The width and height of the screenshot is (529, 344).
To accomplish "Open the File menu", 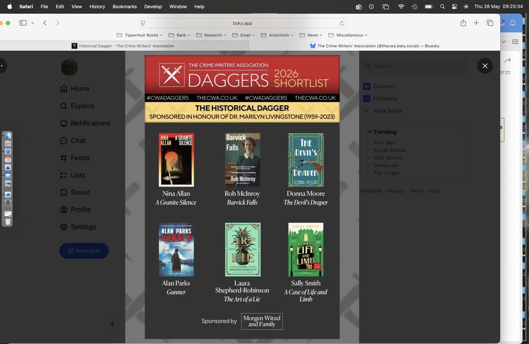I will 44,7.
